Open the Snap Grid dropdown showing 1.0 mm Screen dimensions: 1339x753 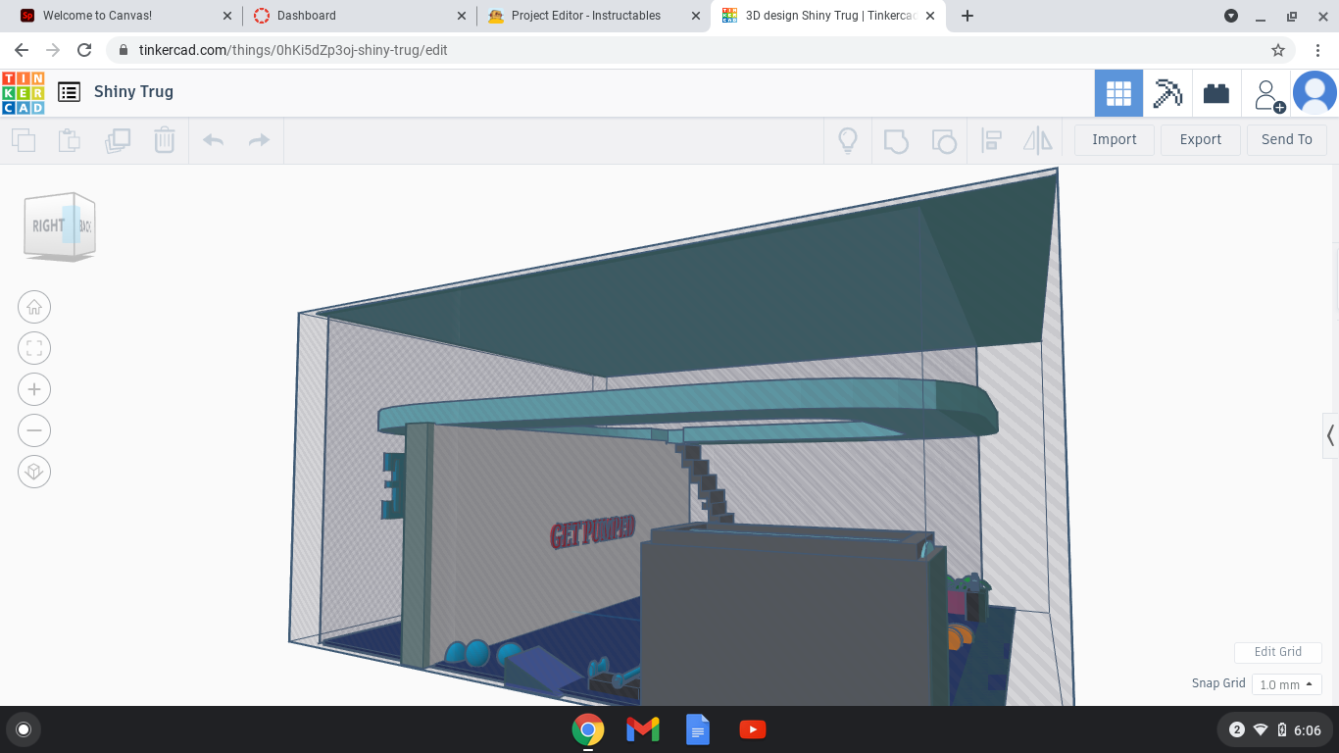point(1286,684)
